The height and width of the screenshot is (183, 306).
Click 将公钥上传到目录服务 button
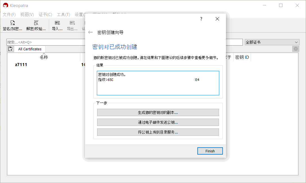point(158,132)
